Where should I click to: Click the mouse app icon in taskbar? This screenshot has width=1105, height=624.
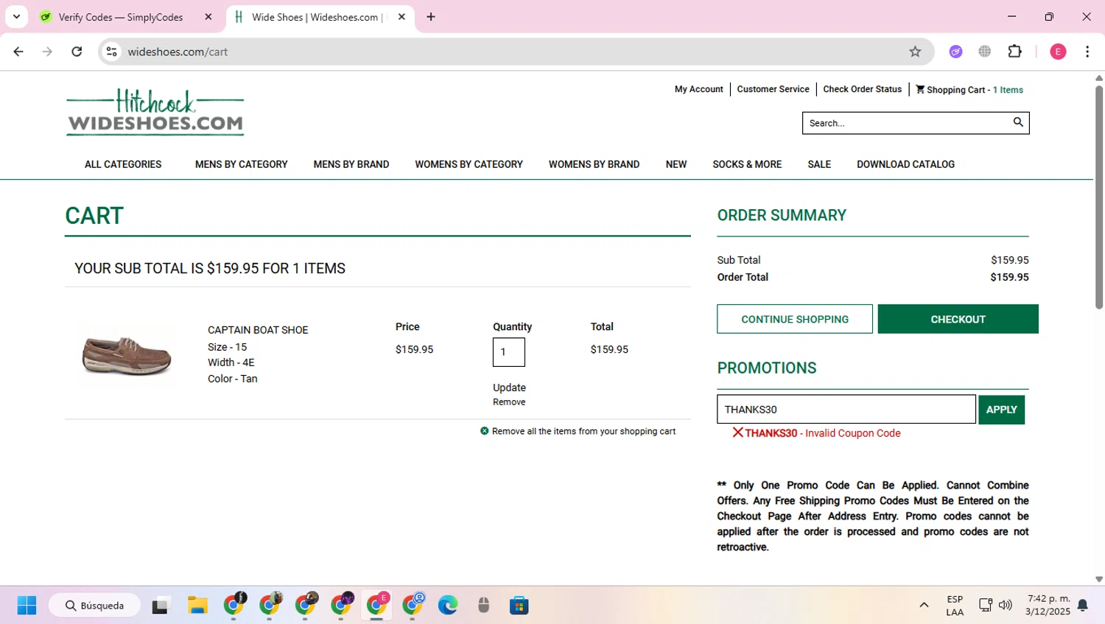coord(483,606)
